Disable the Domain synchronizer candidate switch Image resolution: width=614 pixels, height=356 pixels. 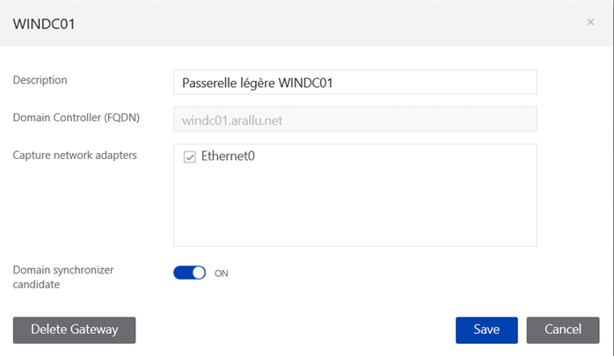[189, 272]
